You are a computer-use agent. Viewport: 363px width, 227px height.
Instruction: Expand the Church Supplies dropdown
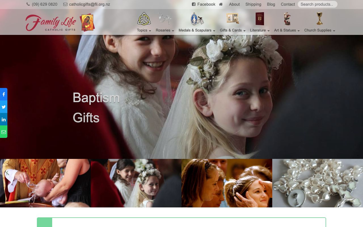click(x=320, y=30)
